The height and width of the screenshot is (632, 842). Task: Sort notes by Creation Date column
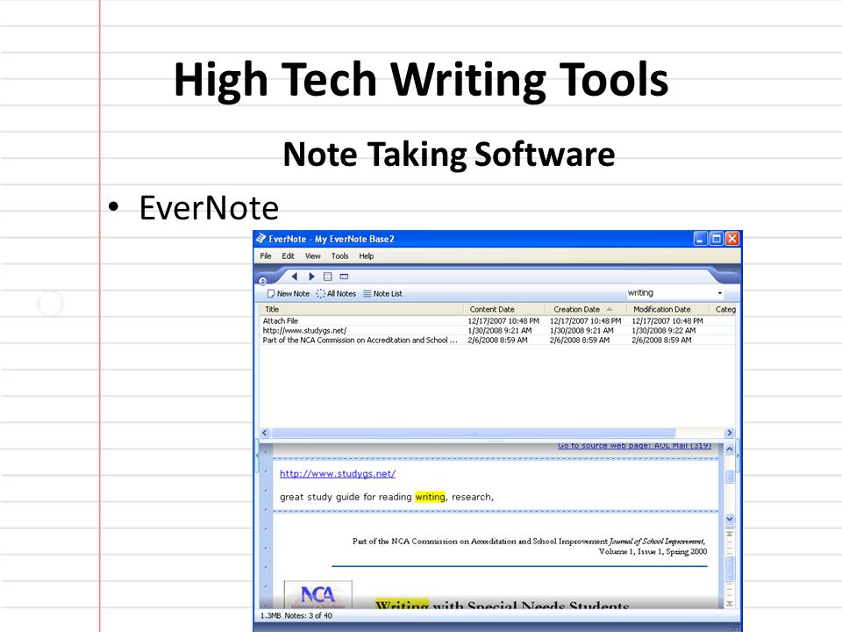(587, 309)
